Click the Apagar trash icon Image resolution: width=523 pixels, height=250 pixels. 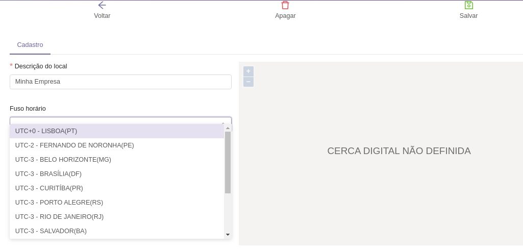[x=285, y=5]
